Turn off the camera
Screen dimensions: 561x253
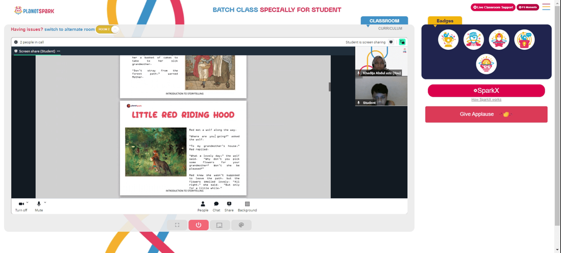point(21,206)
